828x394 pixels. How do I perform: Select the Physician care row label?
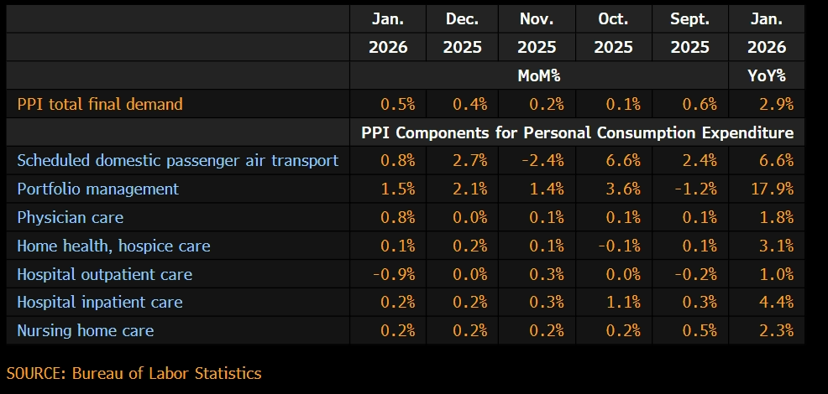point(71,218)
